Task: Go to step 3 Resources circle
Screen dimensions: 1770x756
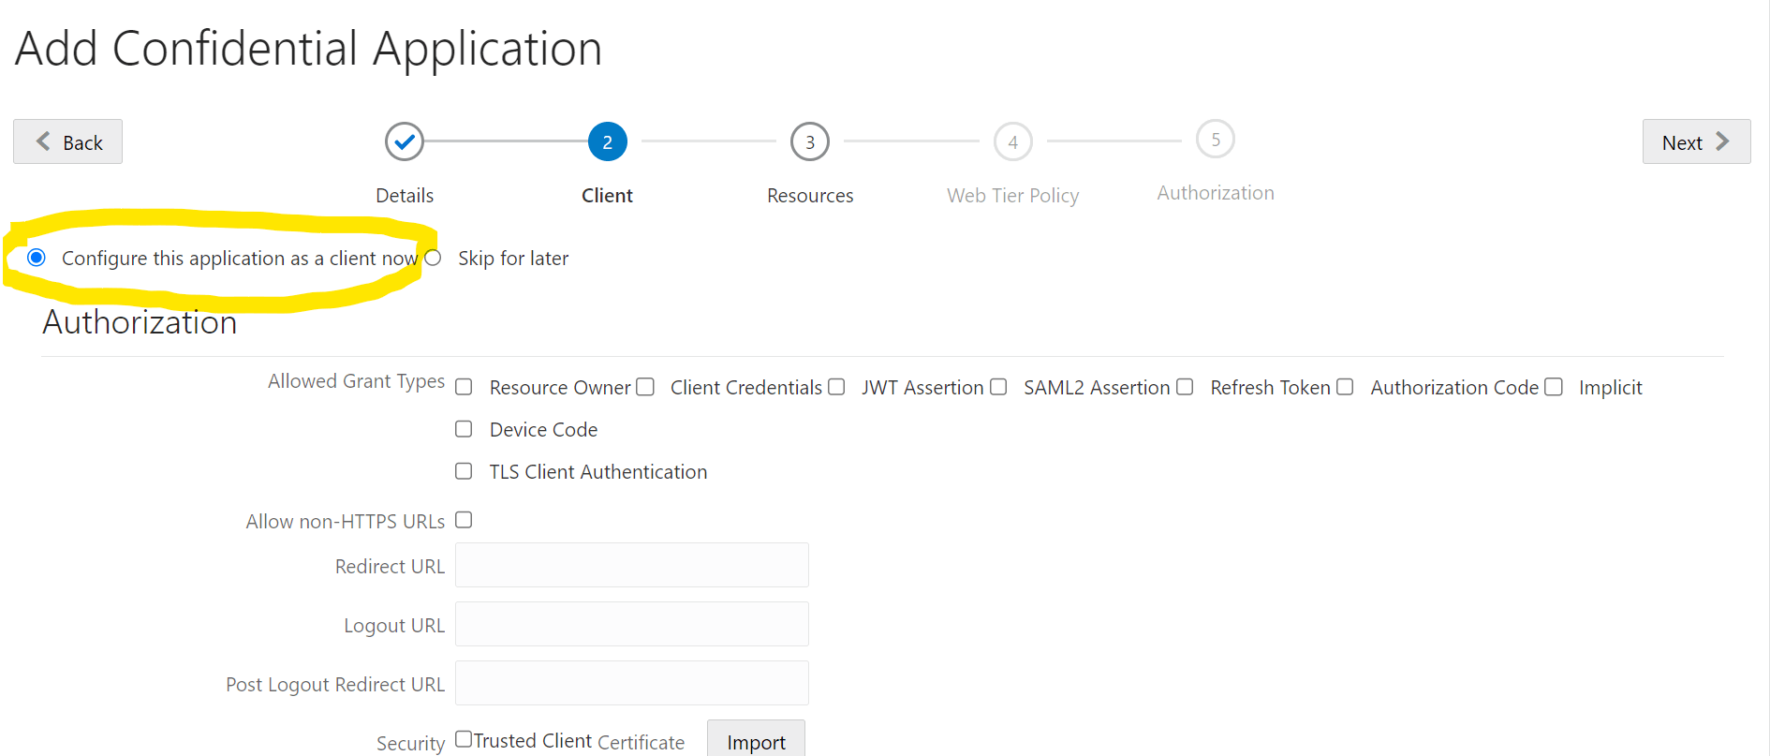Action: [810, 141]
